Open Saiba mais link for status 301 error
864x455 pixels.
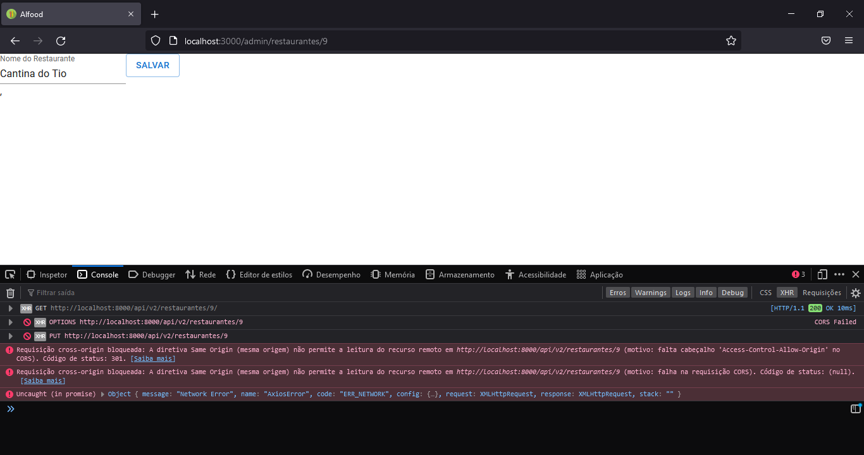pyautogui.click(x=153, y=359)
